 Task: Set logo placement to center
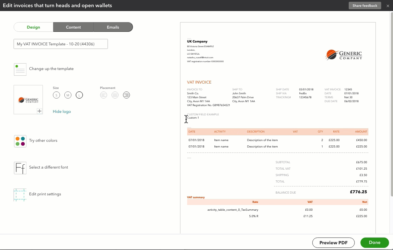coord(115,95)
